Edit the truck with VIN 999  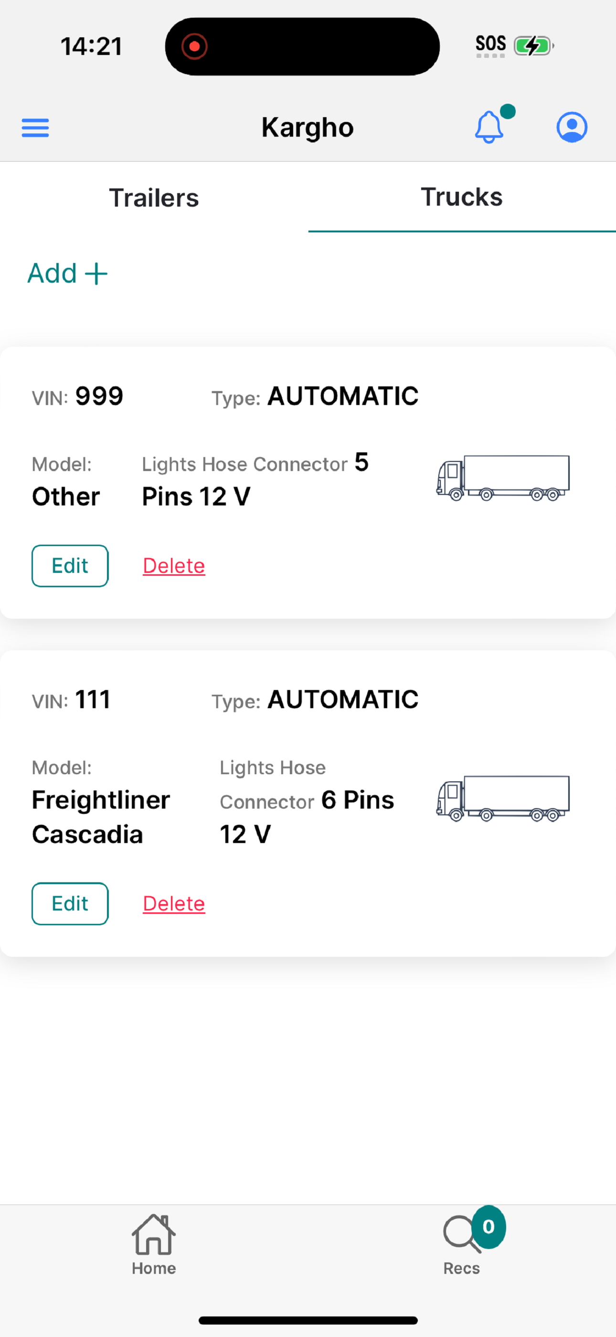click(x=70, y=566)
